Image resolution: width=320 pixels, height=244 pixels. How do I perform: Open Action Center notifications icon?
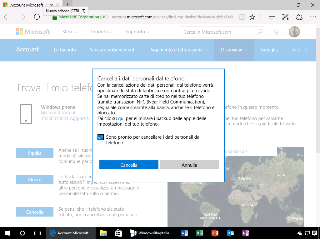click(x=315, y=233)
